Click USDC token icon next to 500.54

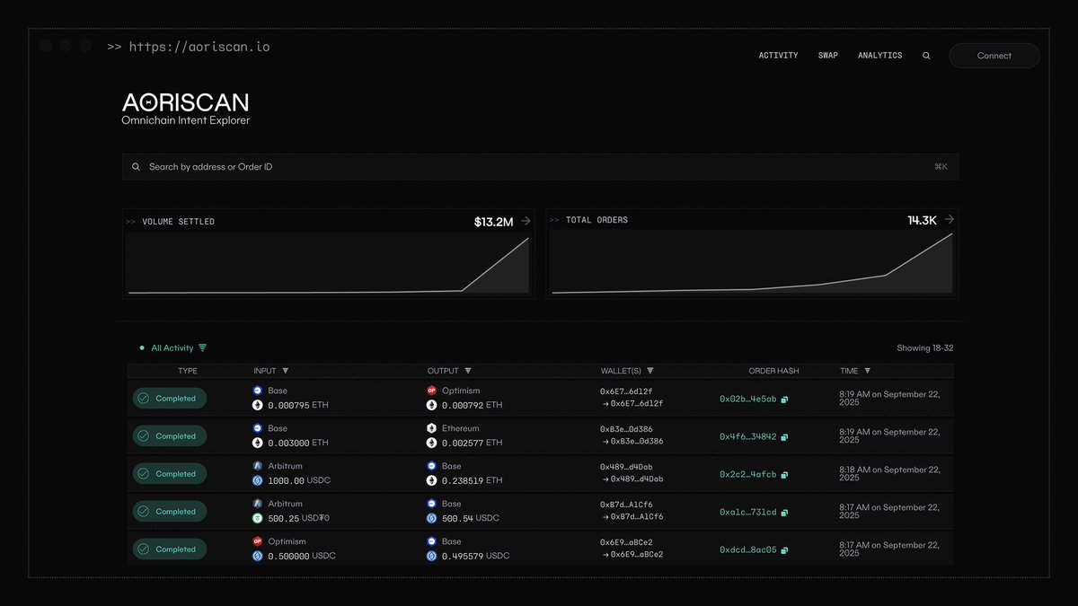(432, 518)
